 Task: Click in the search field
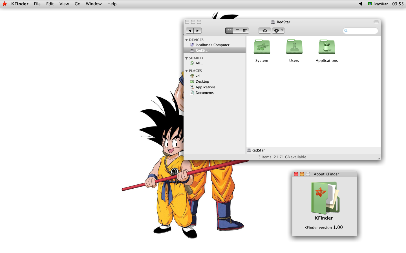click(x=360, y=31)
